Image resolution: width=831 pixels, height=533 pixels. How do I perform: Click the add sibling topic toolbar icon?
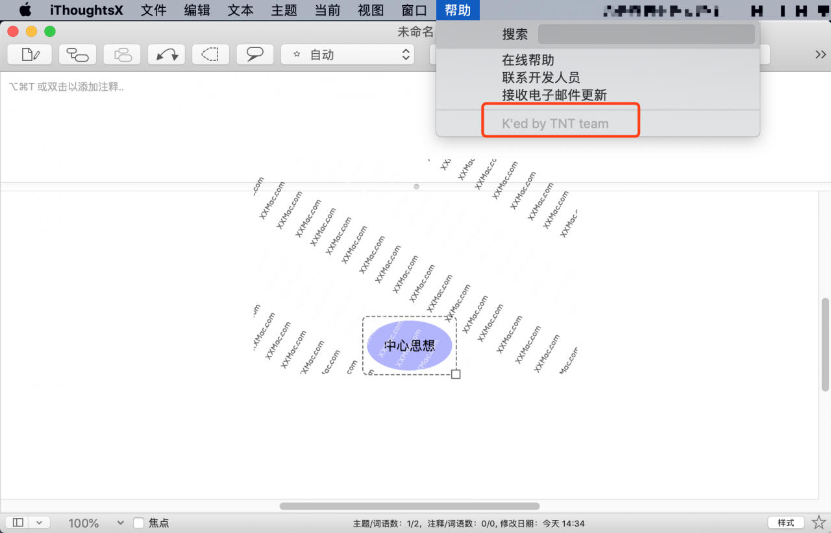pyautogui.click(x=122, y=54)
